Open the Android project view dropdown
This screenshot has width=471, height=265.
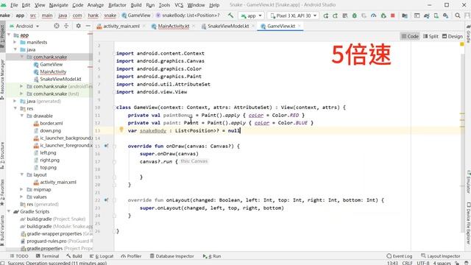tap(24, 26)
